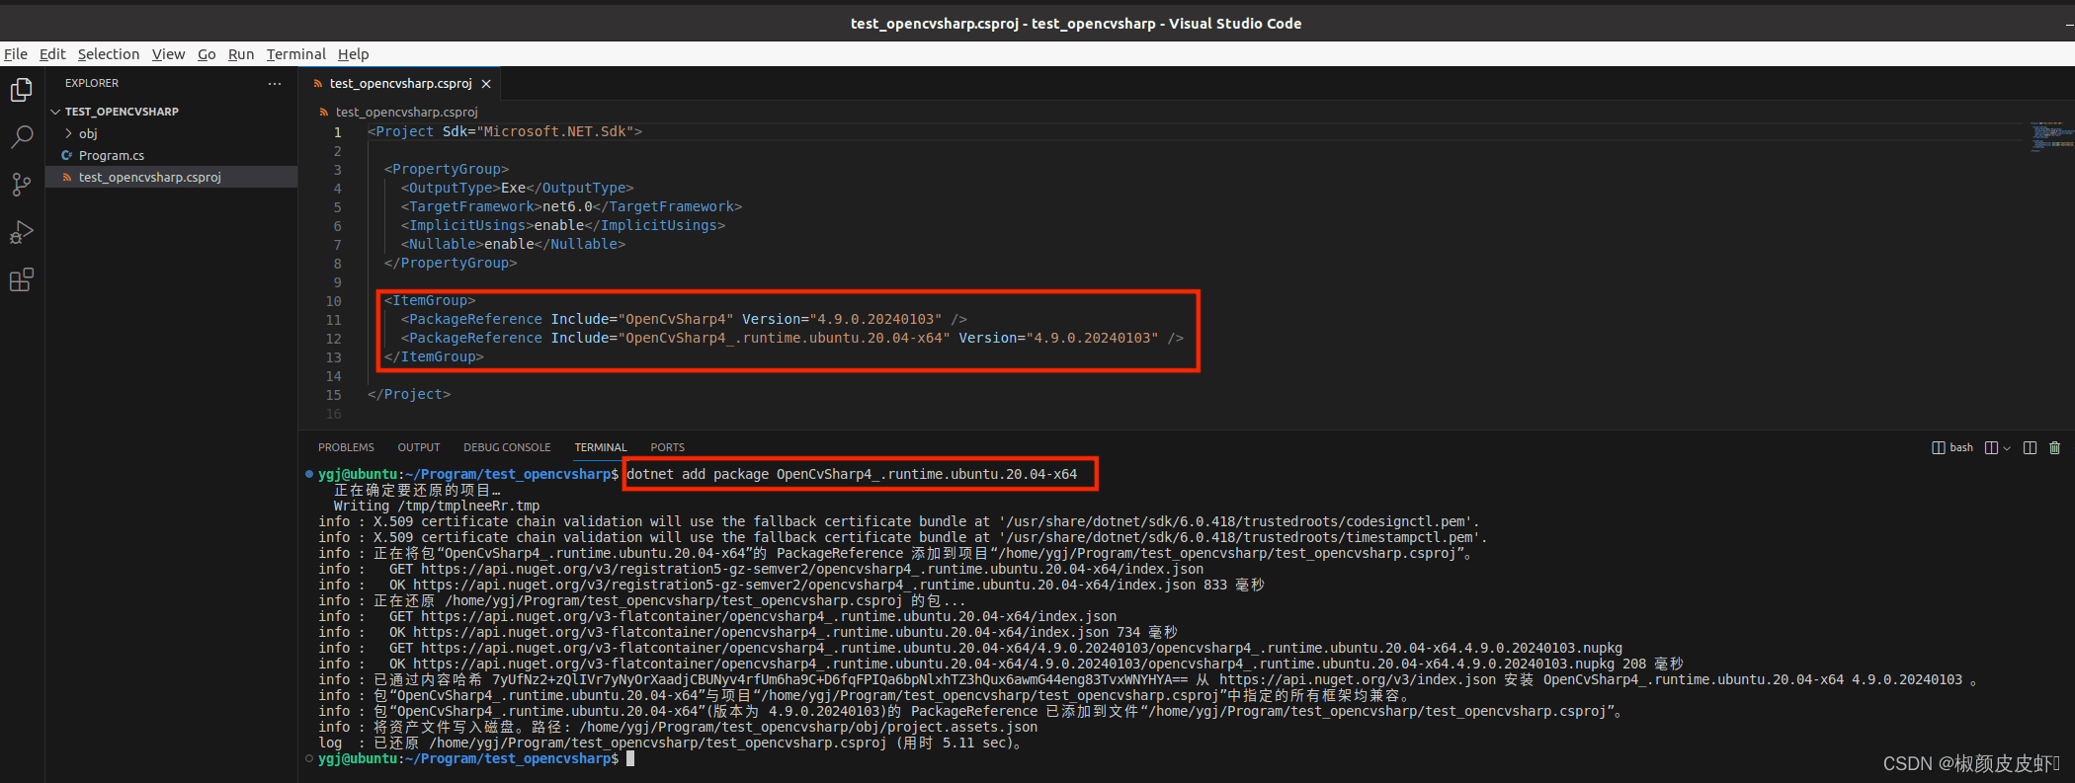The height and width of the screenshot is (783, 2075).
Task: Click the last terminal prompt input
Action: pos(630,758)
